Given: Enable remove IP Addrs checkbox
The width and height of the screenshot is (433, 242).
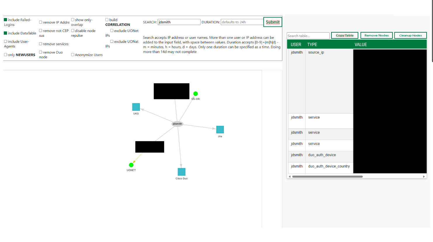Looking at the screenshot, I should (41, 22).
